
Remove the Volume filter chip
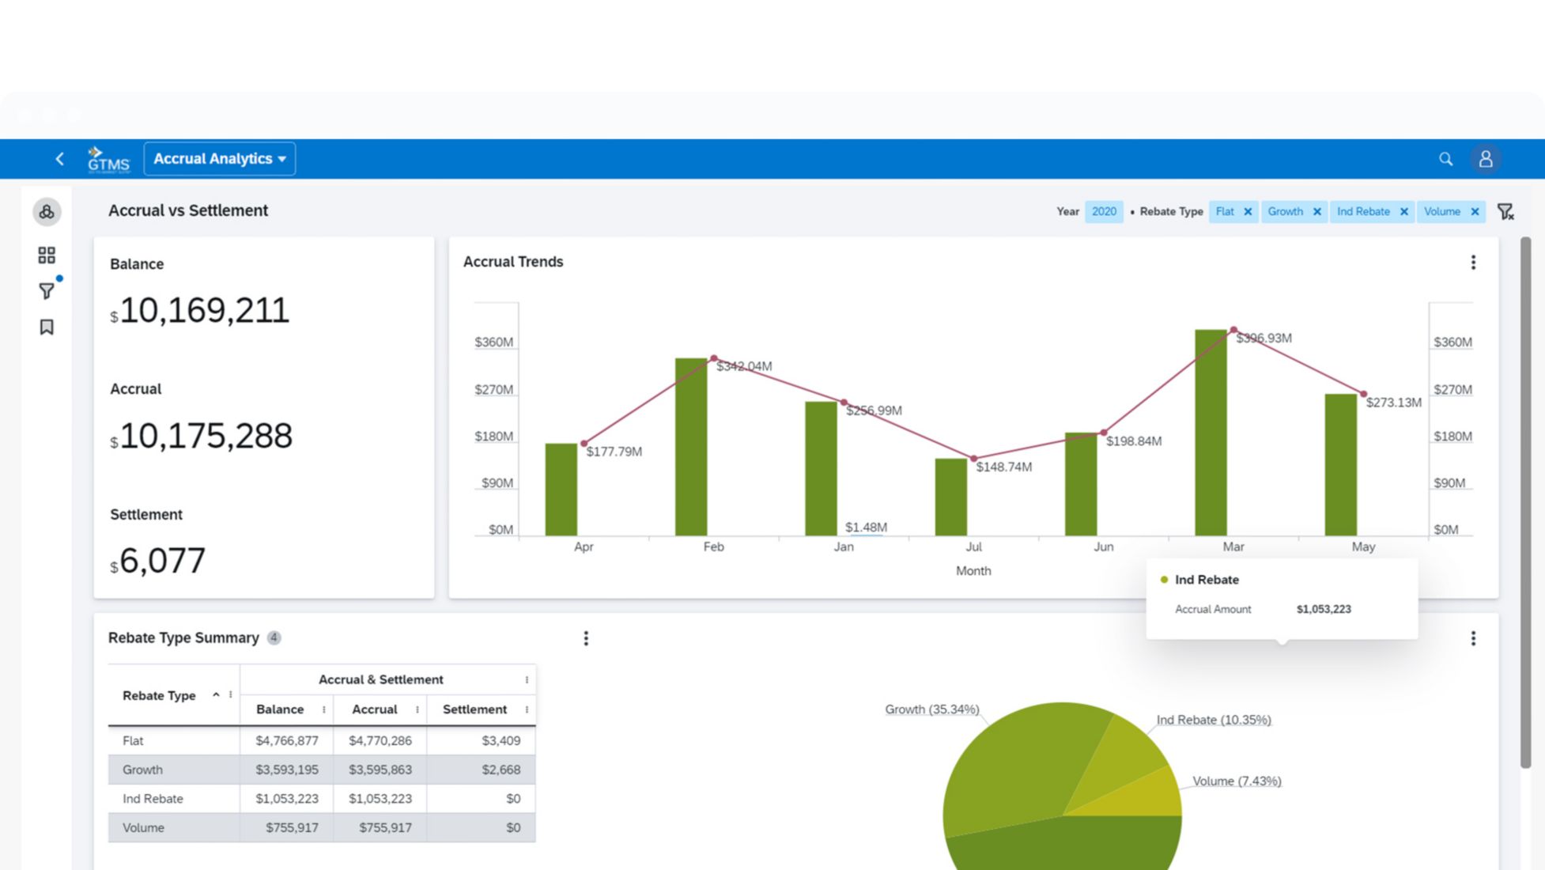coord(1474,211)
